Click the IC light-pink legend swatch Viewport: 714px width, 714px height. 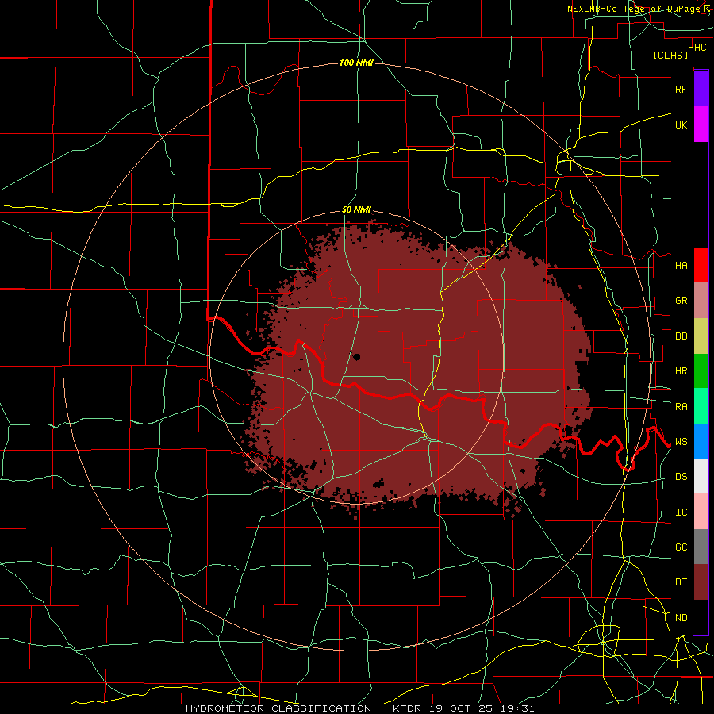tap(701, 512)
